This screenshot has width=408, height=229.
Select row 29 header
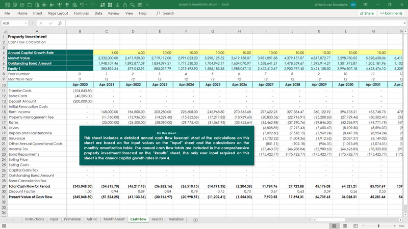coord(4,186)
